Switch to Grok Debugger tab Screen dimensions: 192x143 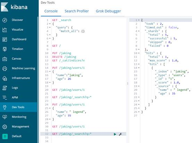[108, 11]
